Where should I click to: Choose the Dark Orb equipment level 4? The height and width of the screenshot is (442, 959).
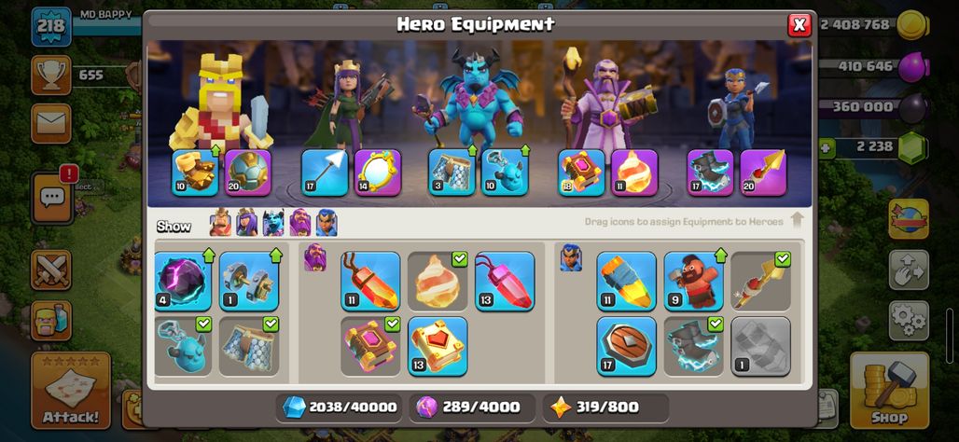[182, 282]
